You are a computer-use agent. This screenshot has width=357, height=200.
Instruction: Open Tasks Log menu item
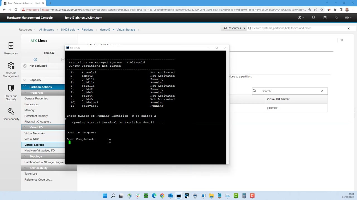(x=31, y=174)
